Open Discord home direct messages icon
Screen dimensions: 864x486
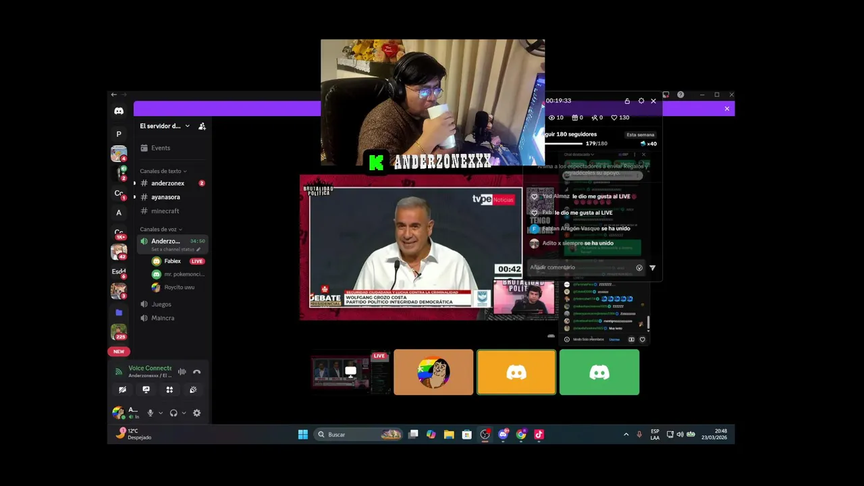(119, 111)
